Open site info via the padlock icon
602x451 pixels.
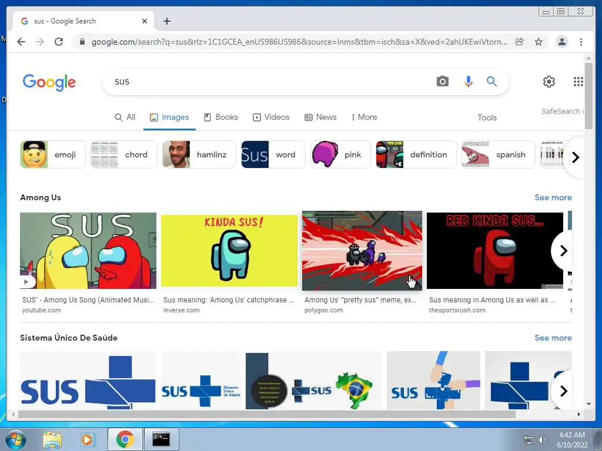pyautogui.click(x=82, y=42)
